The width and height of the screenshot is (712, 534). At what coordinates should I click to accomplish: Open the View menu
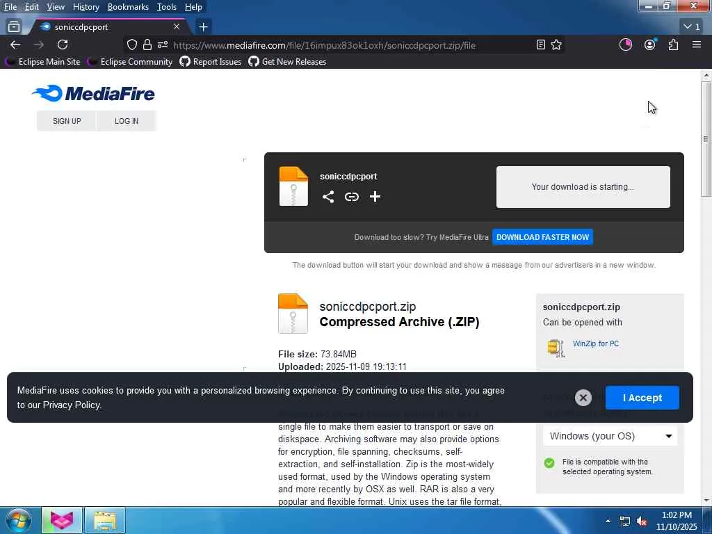click(x=56, y=7)
